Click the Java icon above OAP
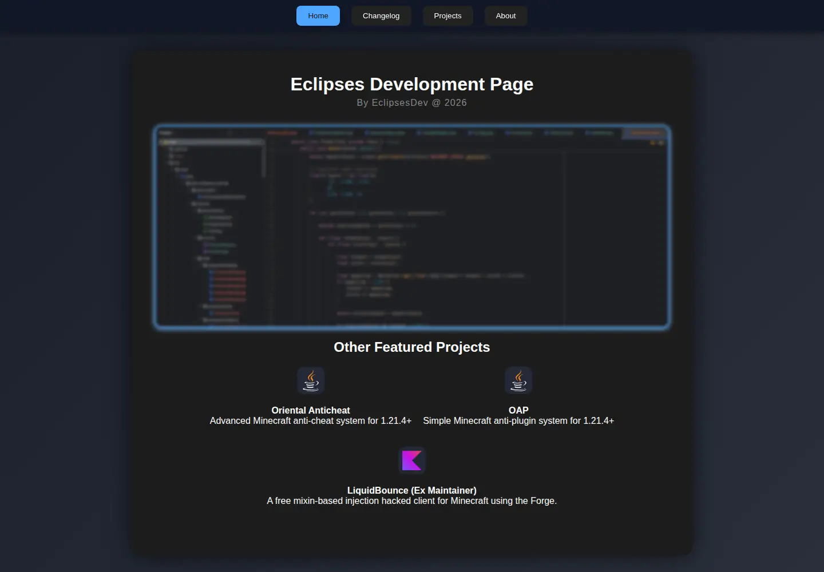 (518, 380)
